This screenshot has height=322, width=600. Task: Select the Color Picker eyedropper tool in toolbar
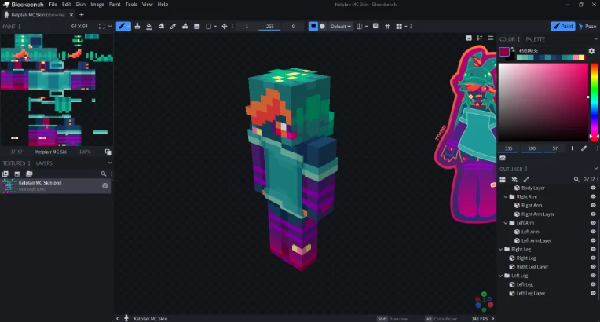click(173, 27)
